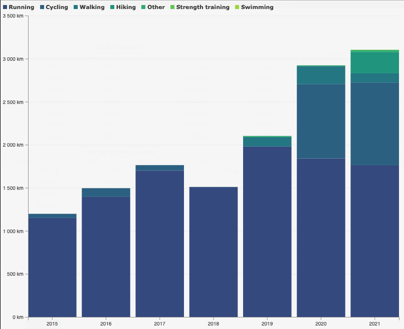Click the 2016 Cycling bar segment
Viewport: 404px width, 329px height.
click(106, 192)
